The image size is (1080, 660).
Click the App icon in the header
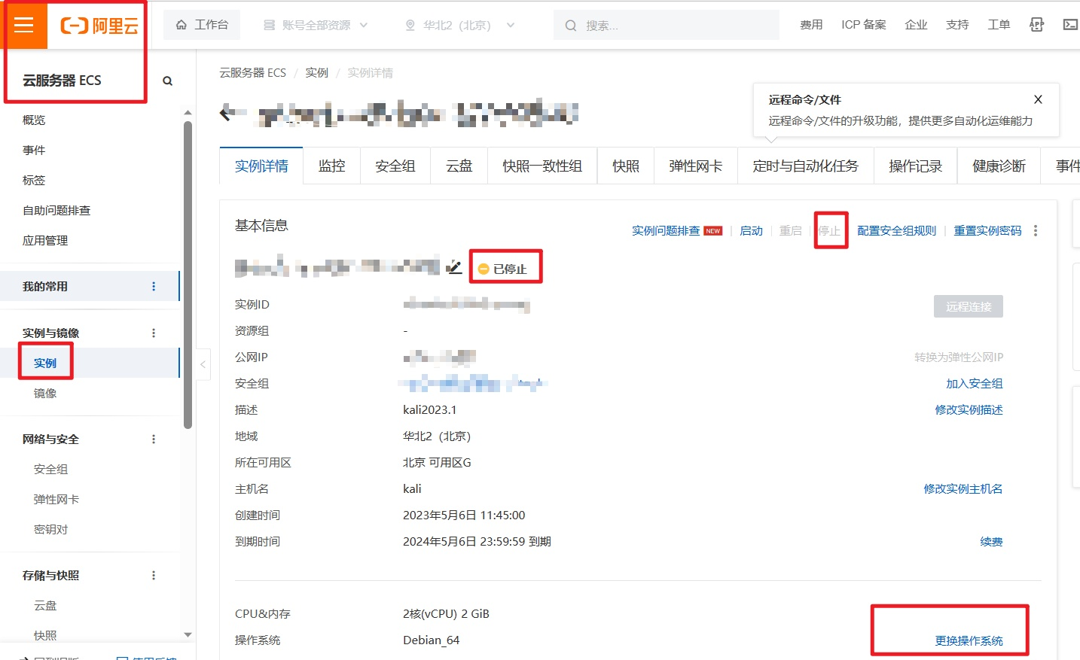point(1036,25)
